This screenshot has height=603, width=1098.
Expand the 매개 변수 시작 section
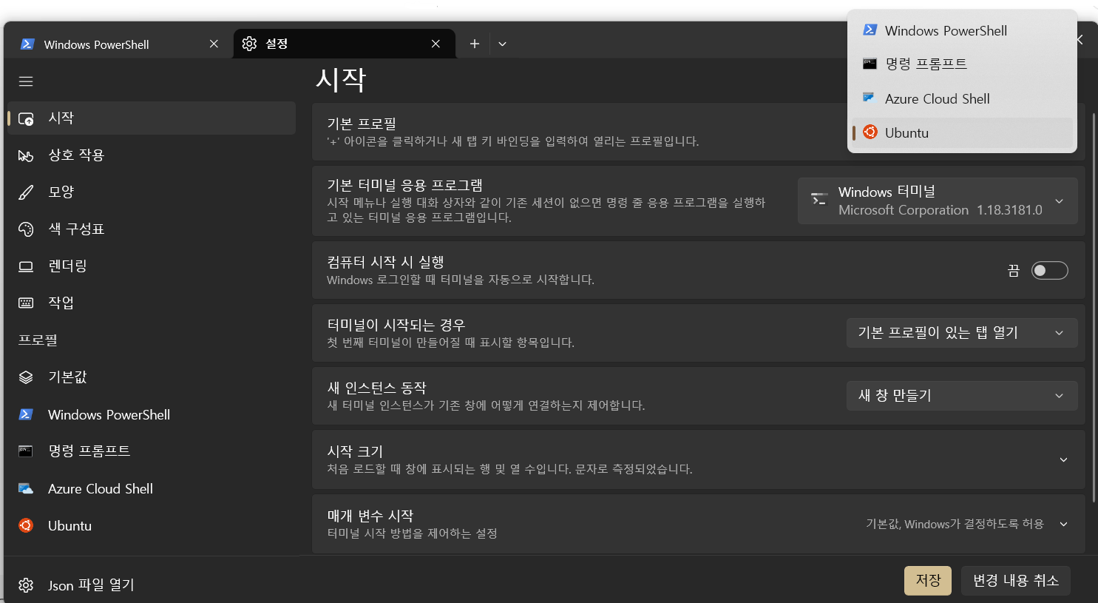[699, 524]
